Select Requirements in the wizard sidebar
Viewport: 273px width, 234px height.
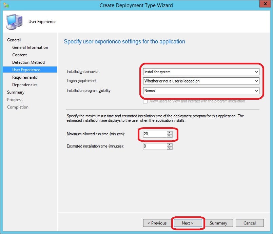point(24,77)
